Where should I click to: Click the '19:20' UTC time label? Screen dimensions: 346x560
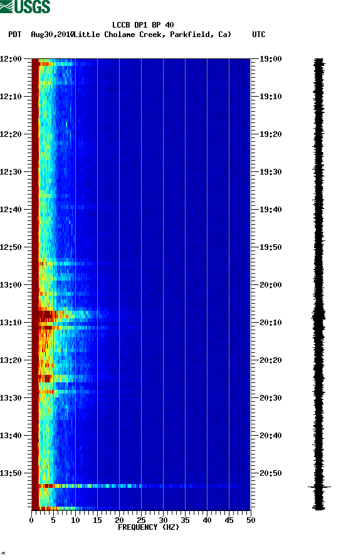(x=270, y=134)
